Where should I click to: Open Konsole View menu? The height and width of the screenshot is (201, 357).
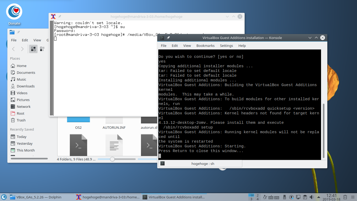(187, 46)
